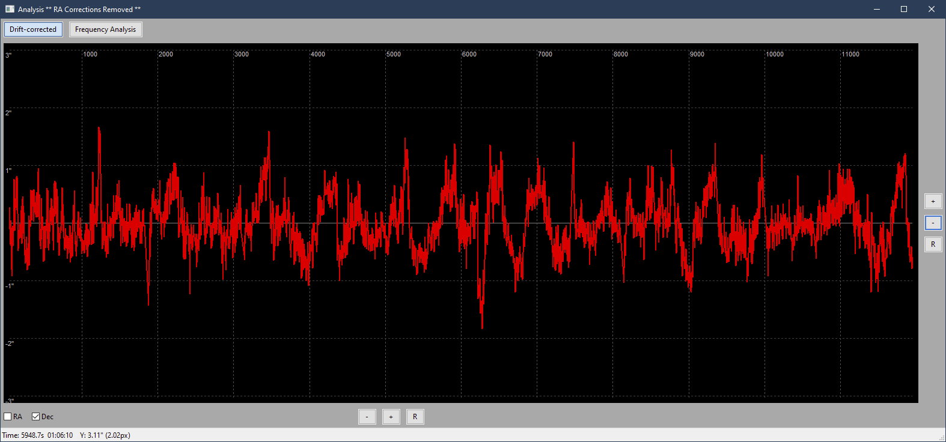Click the 9000 time axis label

tap(697, 54)
